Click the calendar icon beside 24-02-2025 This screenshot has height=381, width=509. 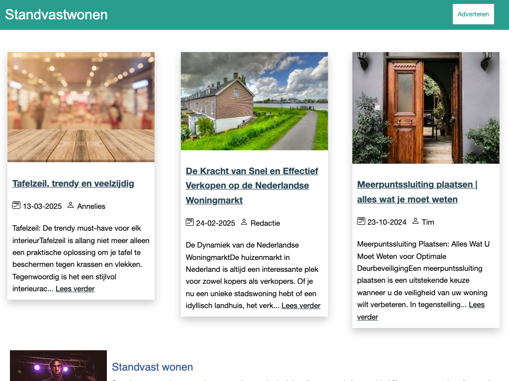tap(189, 222)
